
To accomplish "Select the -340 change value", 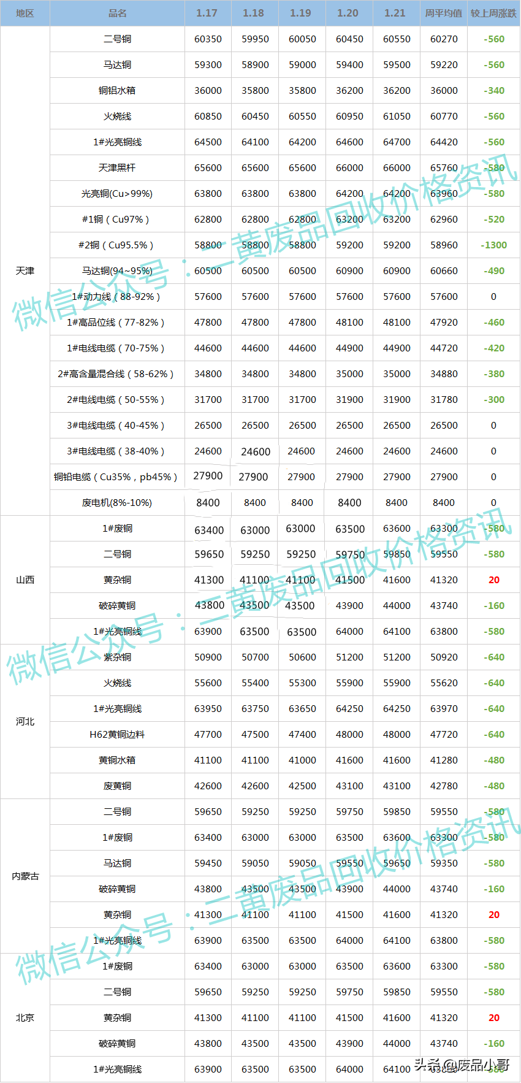I will coord(494,90).
